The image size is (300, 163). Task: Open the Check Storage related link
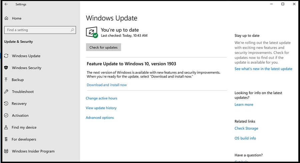pyautogui.click(x=246, y=128)
